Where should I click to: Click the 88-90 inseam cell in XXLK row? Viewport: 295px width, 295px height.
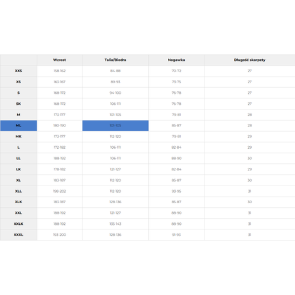tap(176, 224)
